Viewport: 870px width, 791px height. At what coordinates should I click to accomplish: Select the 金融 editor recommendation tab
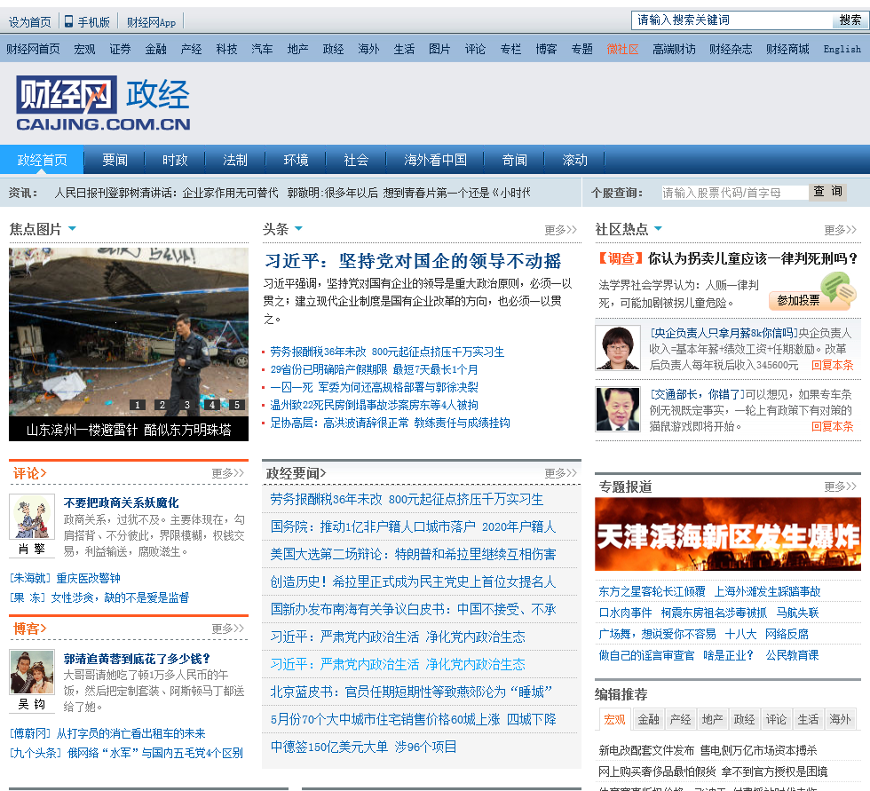pos(648,719)
